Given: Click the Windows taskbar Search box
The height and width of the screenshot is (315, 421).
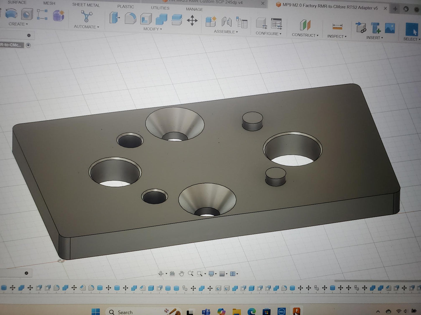Looking at the screenshot, I should click(x=143, y=312).
